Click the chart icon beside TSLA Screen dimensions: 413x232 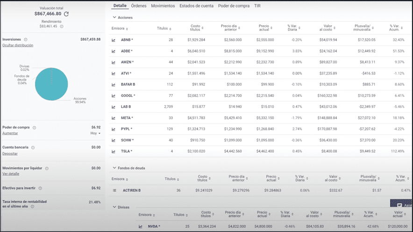[x=114, y=151]
